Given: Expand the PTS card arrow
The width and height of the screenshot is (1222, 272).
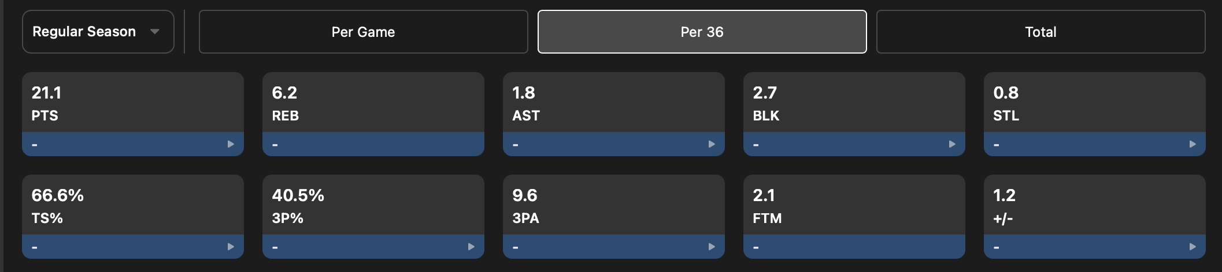Looking at the screenshot, I should [231, 144].
